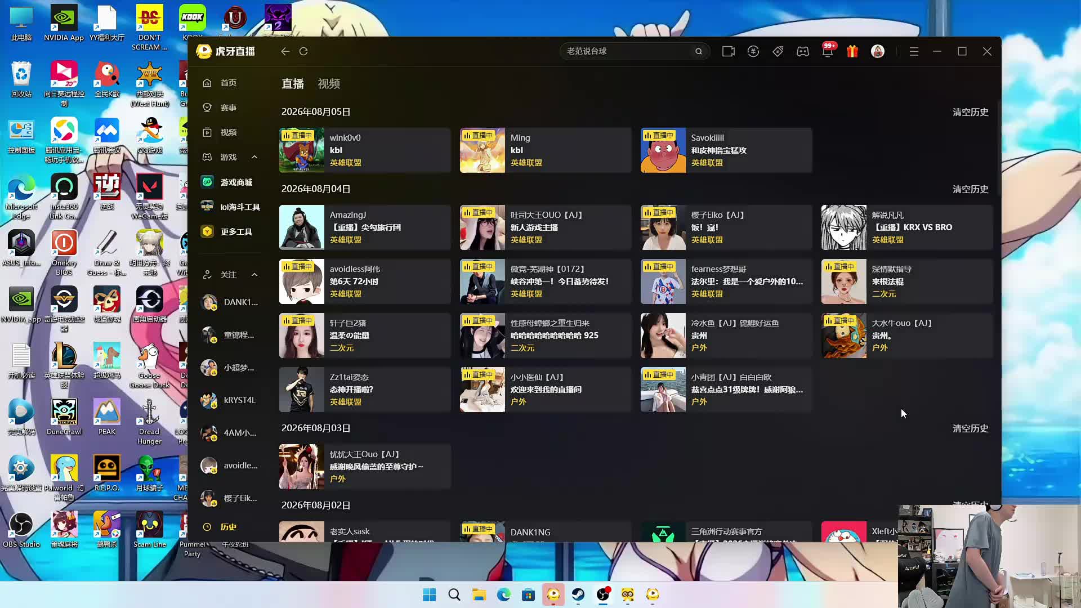
Task: Go back with the arrow in Huya header
Action: [x=285, y=51]
